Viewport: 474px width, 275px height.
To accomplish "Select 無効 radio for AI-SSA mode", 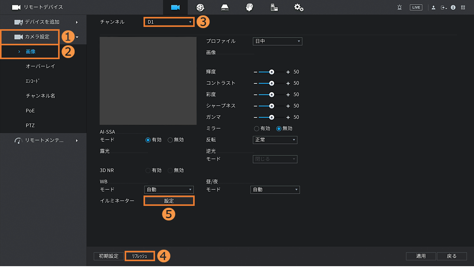I will click(x=170, y=140).
